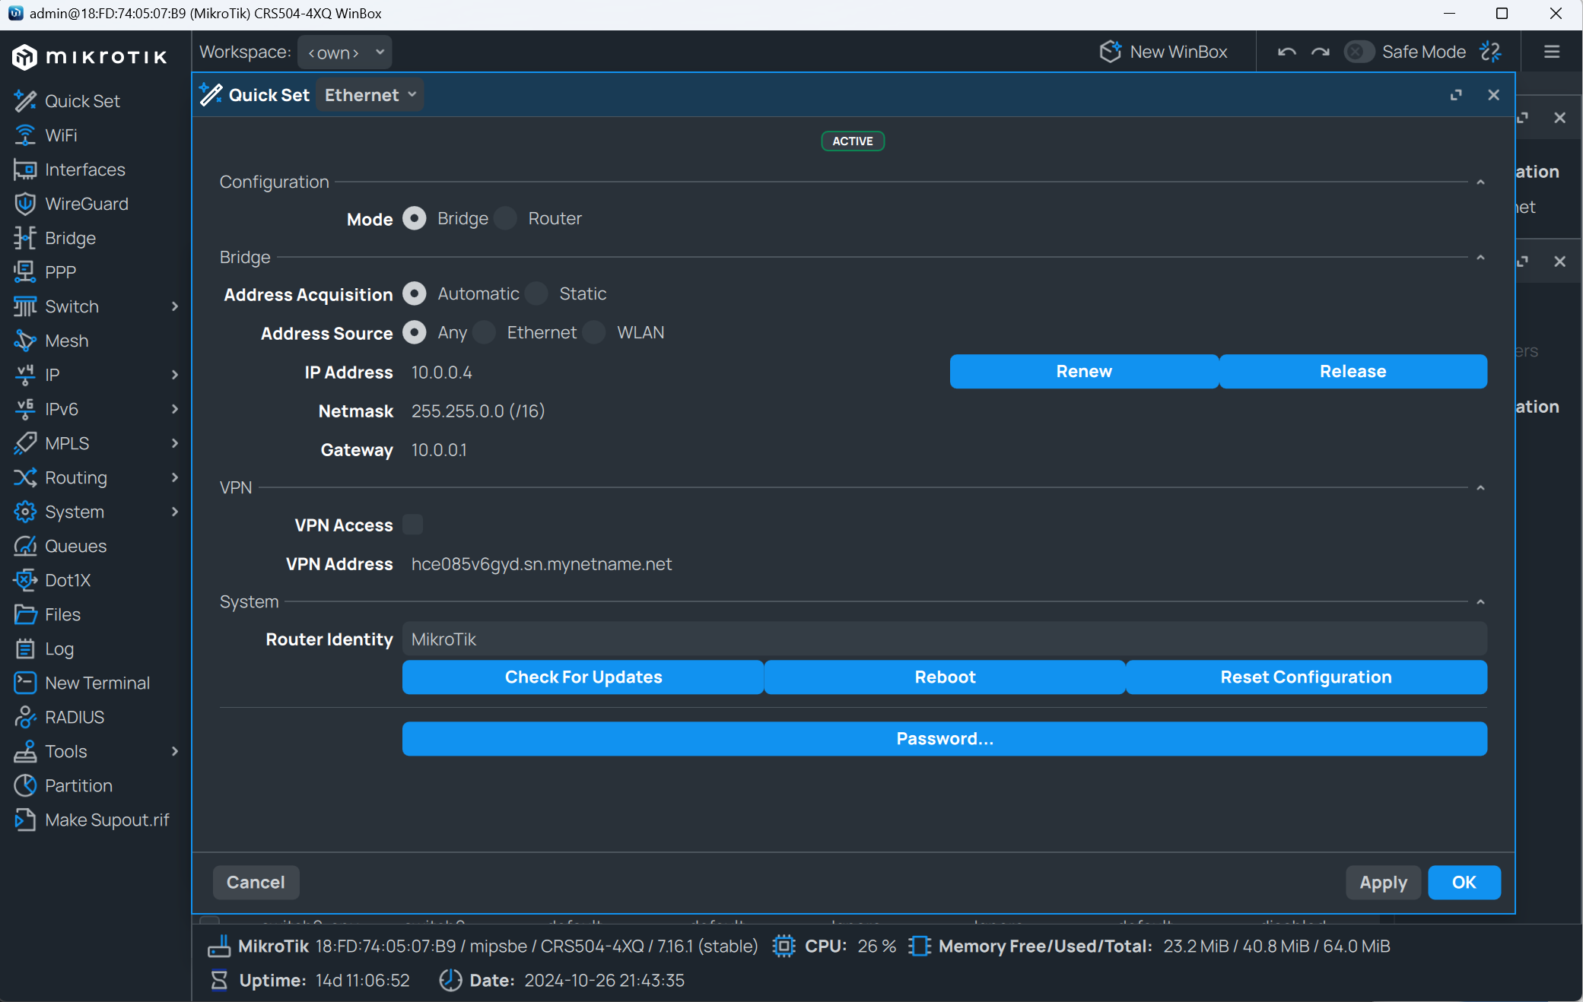Expand the MPLS submenu

pyautogui.click(x=175, y=442)
